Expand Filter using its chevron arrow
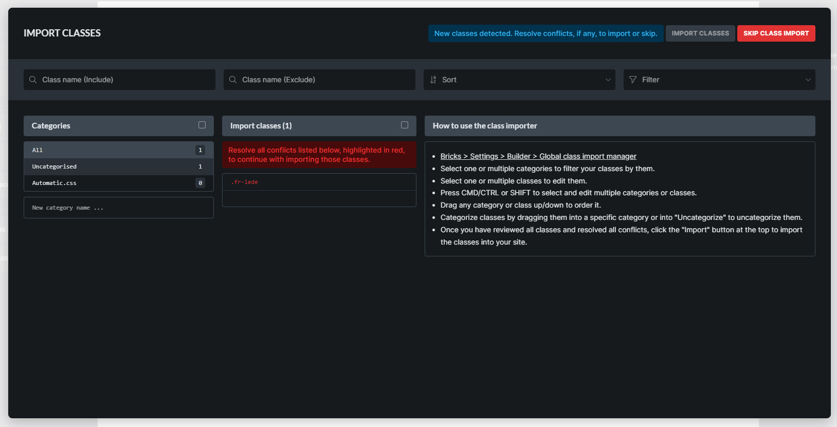837x427 pixels. point(808,80)
